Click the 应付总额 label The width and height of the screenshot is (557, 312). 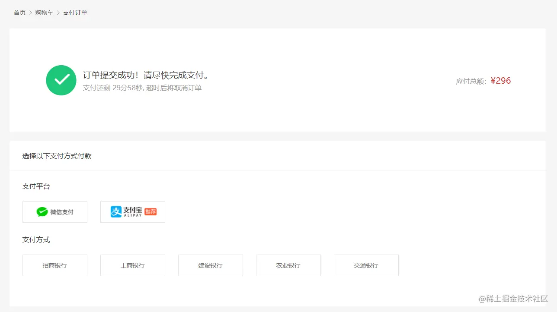click(471, 81)
